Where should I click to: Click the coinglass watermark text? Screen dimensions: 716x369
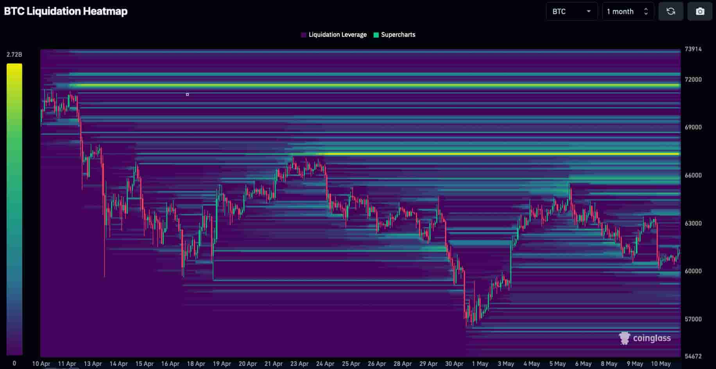(652, 338)
